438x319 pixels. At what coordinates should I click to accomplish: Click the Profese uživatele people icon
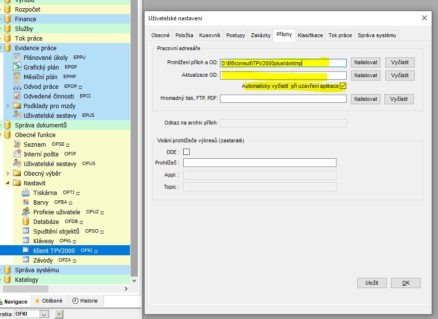26,212
